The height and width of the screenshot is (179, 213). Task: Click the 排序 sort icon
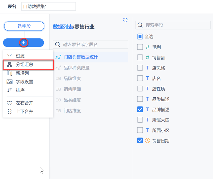point(10,90)
